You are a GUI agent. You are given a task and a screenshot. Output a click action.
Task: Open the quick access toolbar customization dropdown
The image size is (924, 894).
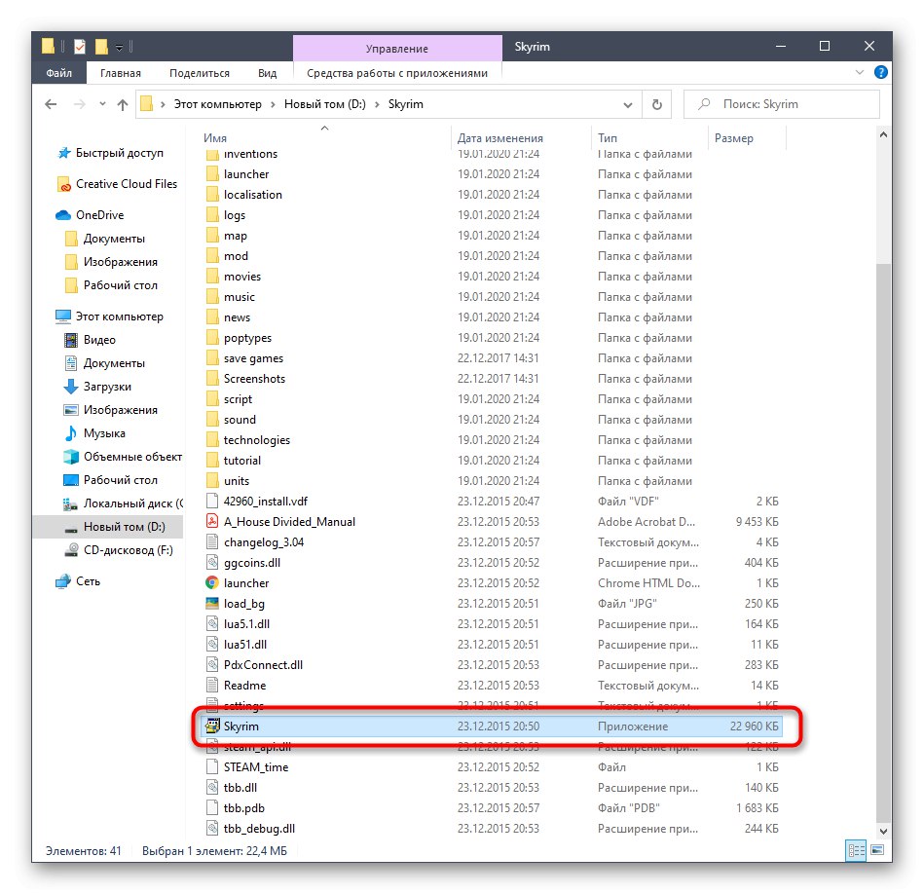120,47
